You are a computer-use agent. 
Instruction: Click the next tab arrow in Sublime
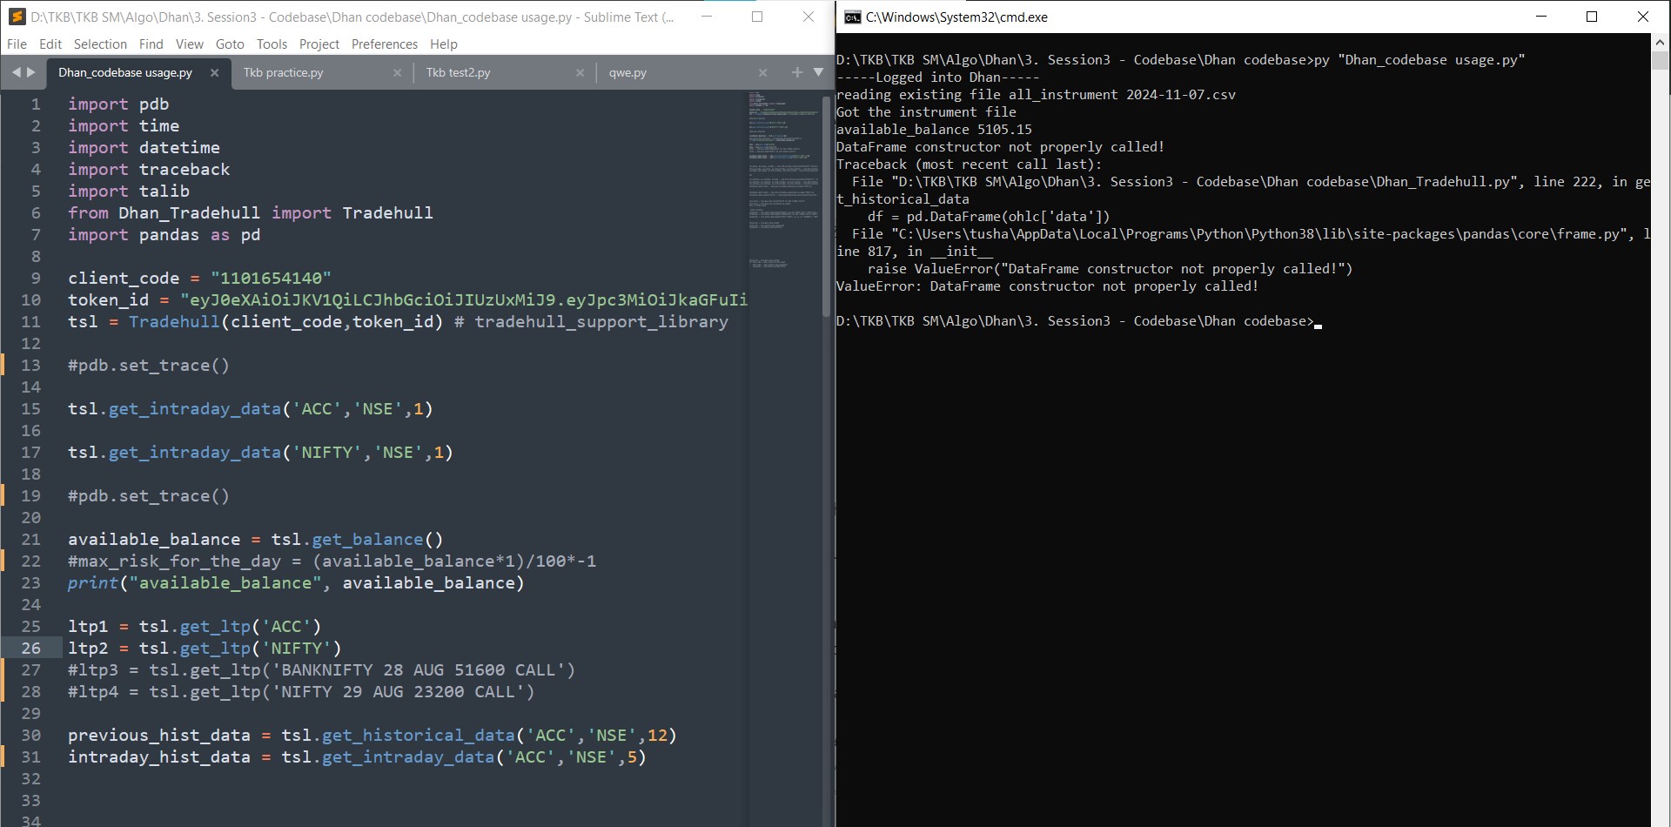(x=31, y=72)
